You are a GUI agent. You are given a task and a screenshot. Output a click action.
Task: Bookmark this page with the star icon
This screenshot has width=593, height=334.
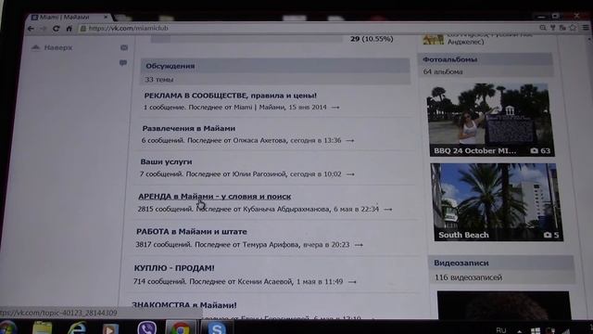click(x=573, y=27)
